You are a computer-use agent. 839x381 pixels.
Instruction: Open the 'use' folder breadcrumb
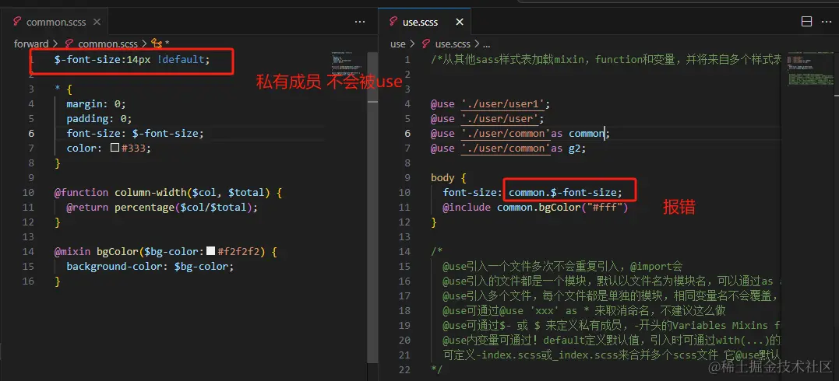pos(397,44)
